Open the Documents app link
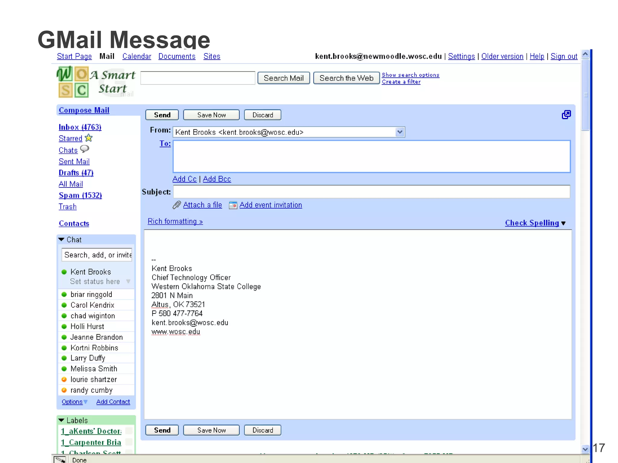Screen dimensions: 618x463 pyautogui.click(x=177, y=56)
